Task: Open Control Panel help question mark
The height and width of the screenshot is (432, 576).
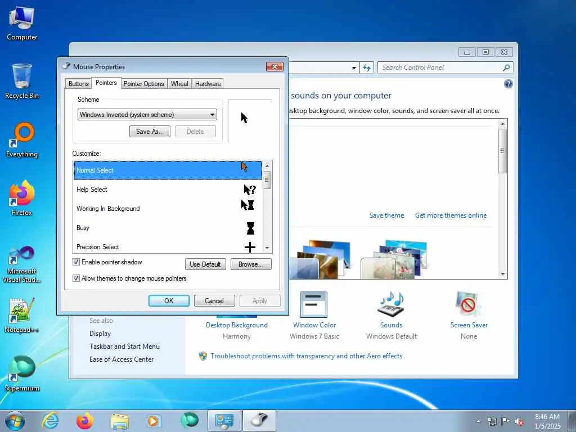Action: pos(508,84)
